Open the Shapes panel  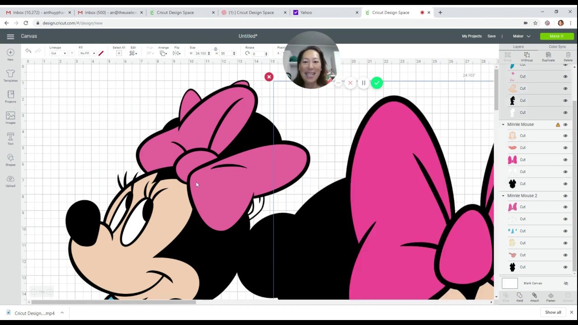tap(10, 160)
